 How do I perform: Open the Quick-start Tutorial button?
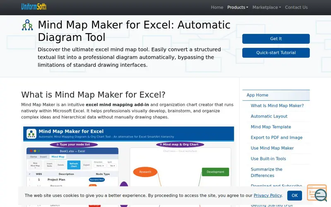click(276, 53)
